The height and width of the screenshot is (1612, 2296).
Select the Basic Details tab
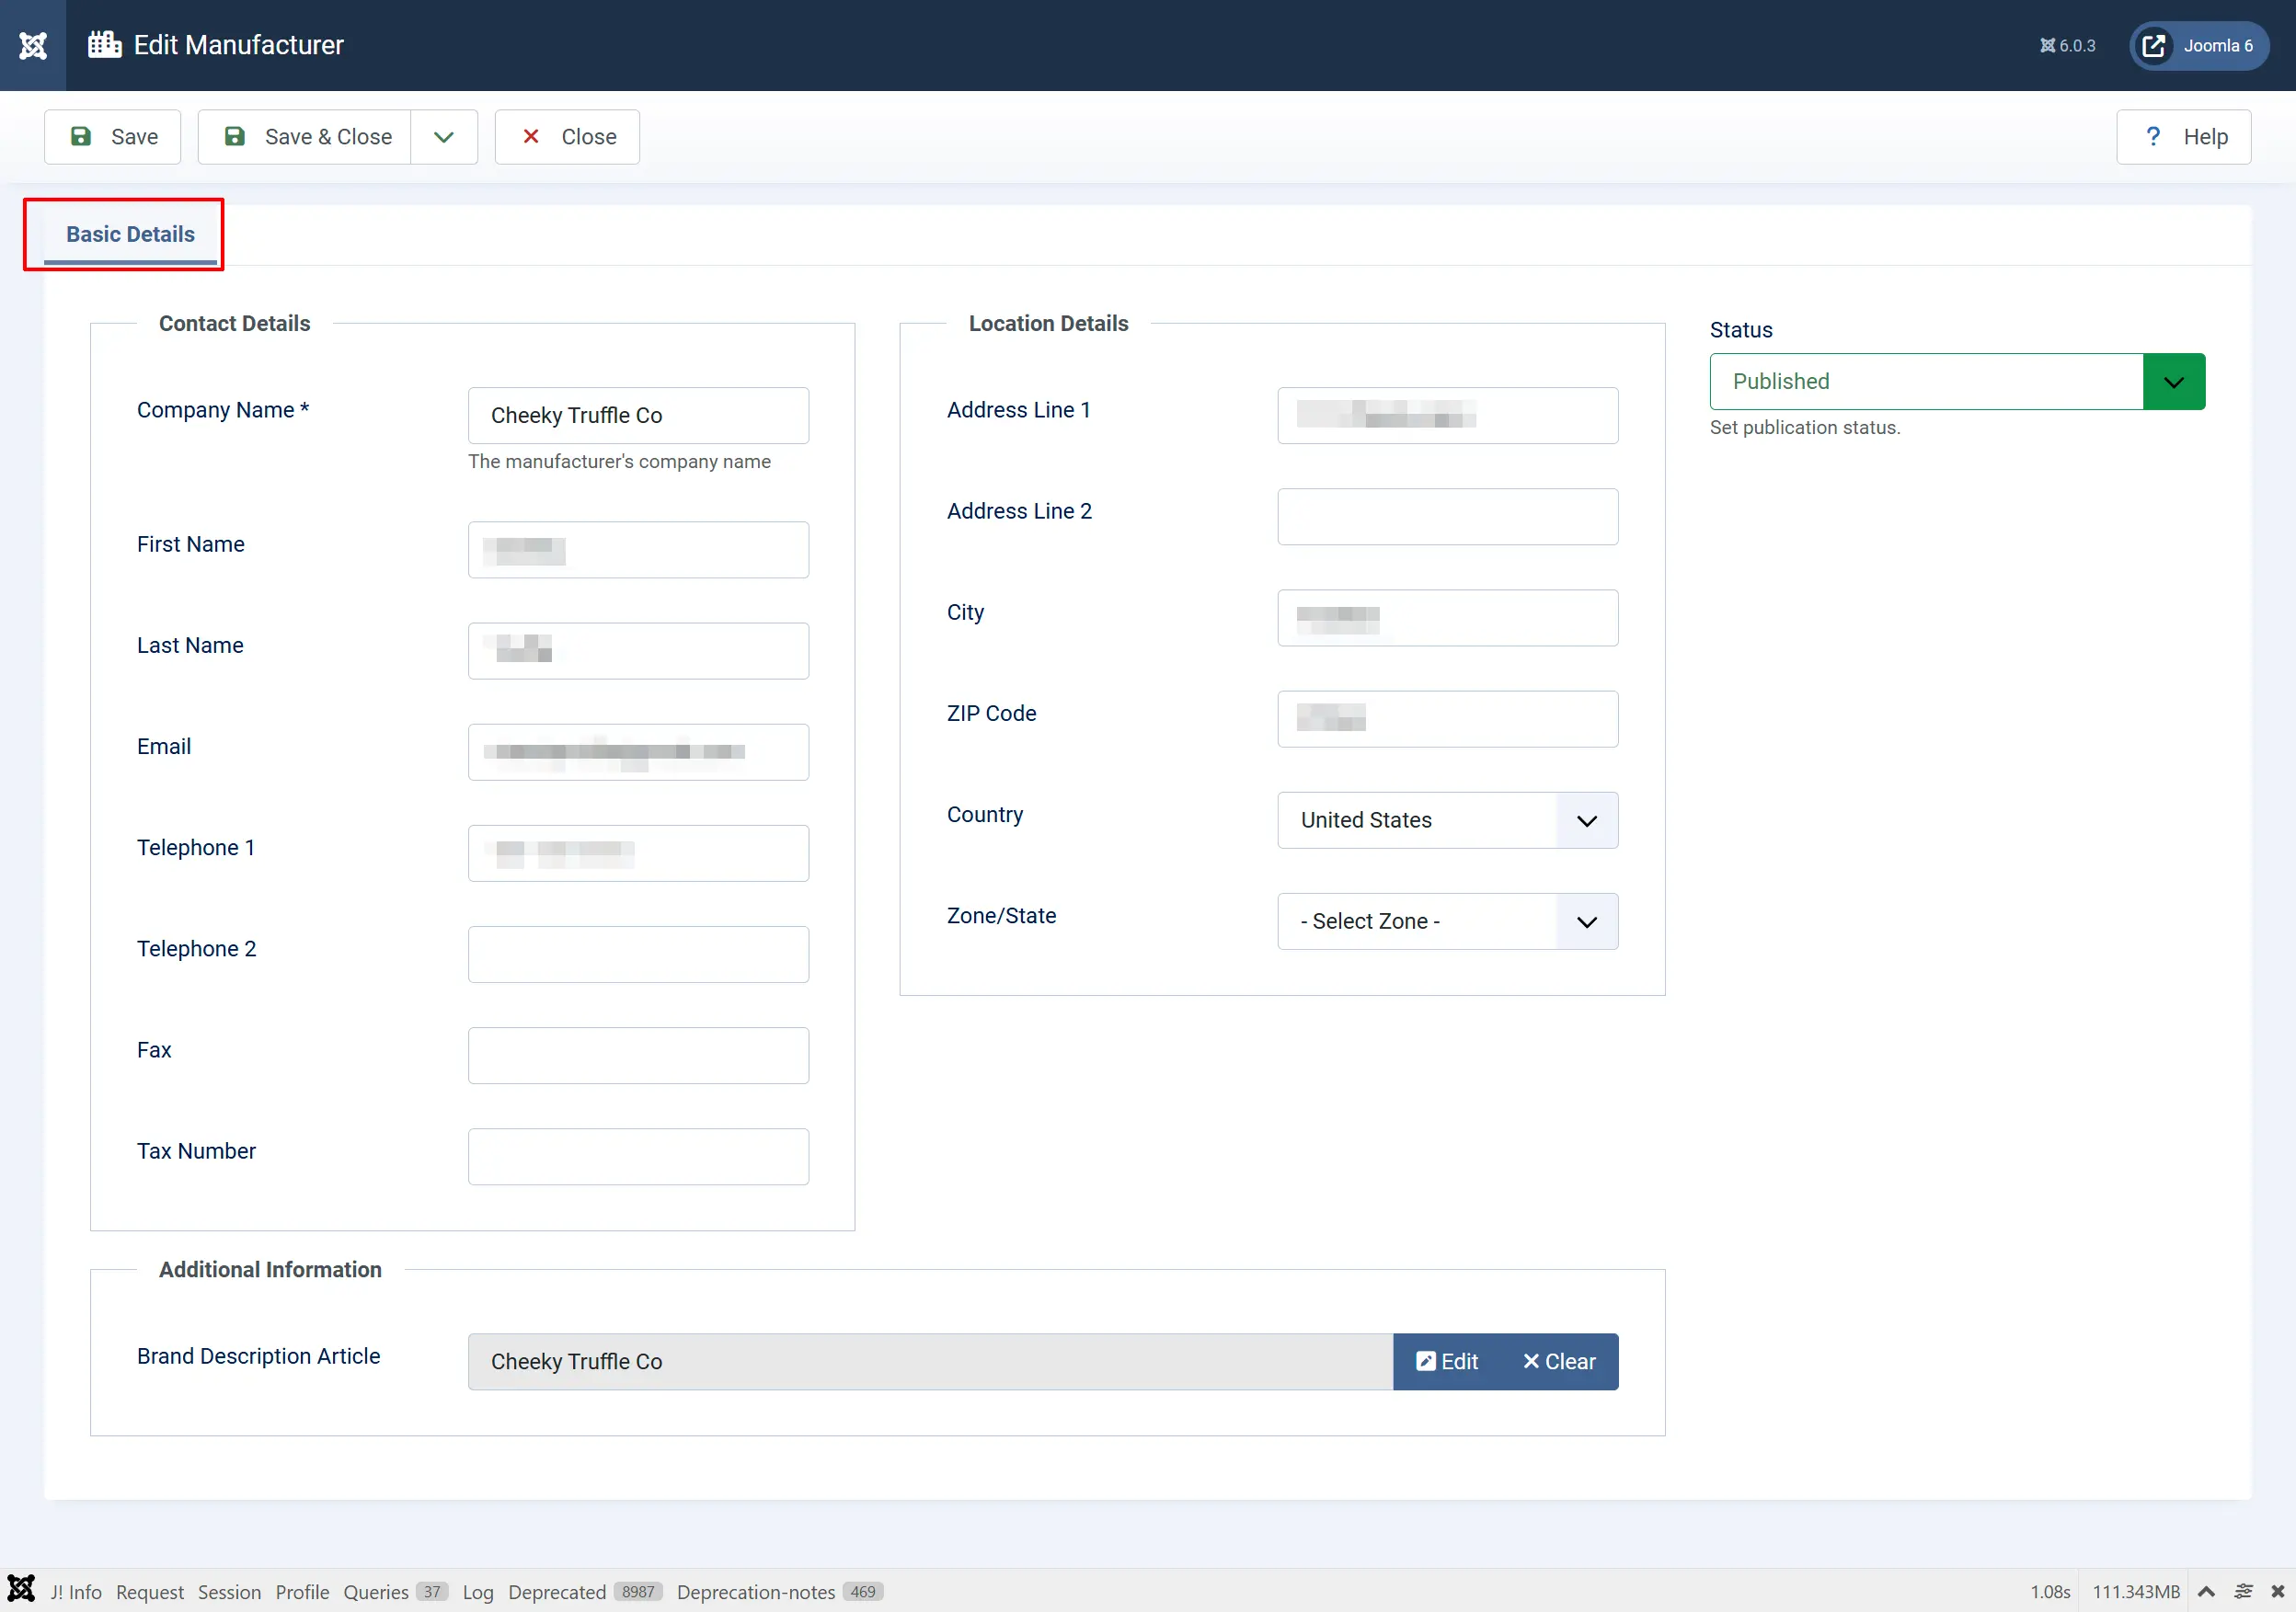(130, 234)
